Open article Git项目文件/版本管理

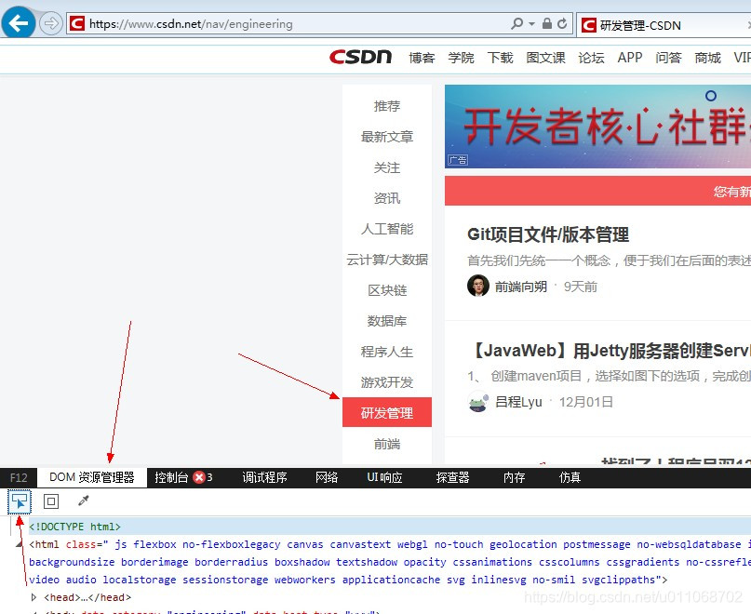pos(548,234)
